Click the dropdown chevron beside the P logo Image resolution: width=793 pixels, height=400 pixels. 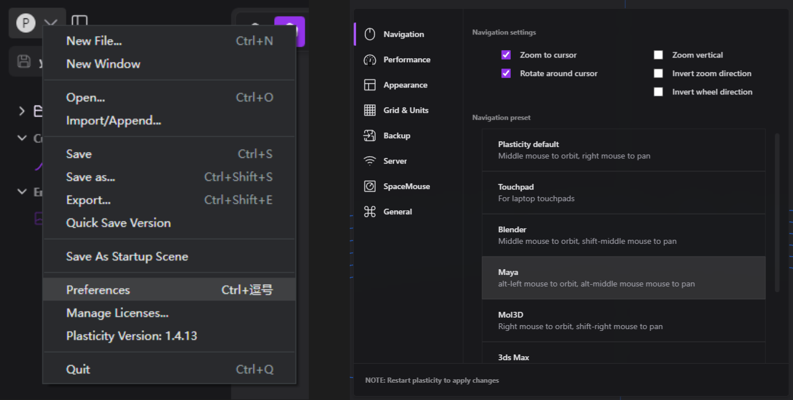coord(51,24)
